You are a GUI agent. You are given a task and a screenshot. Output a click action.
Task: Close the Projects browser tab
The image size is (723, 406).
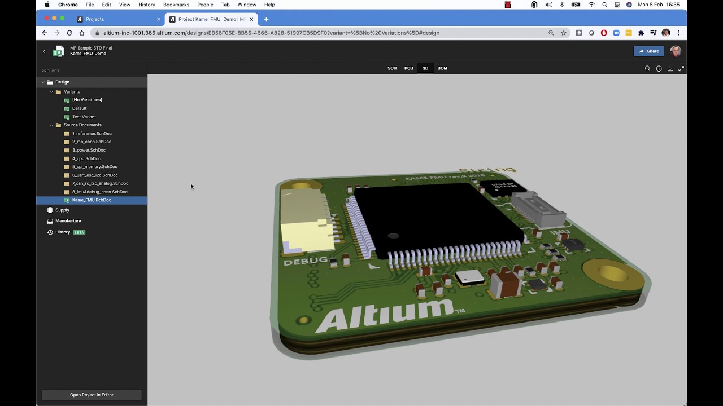coord(159,19)
